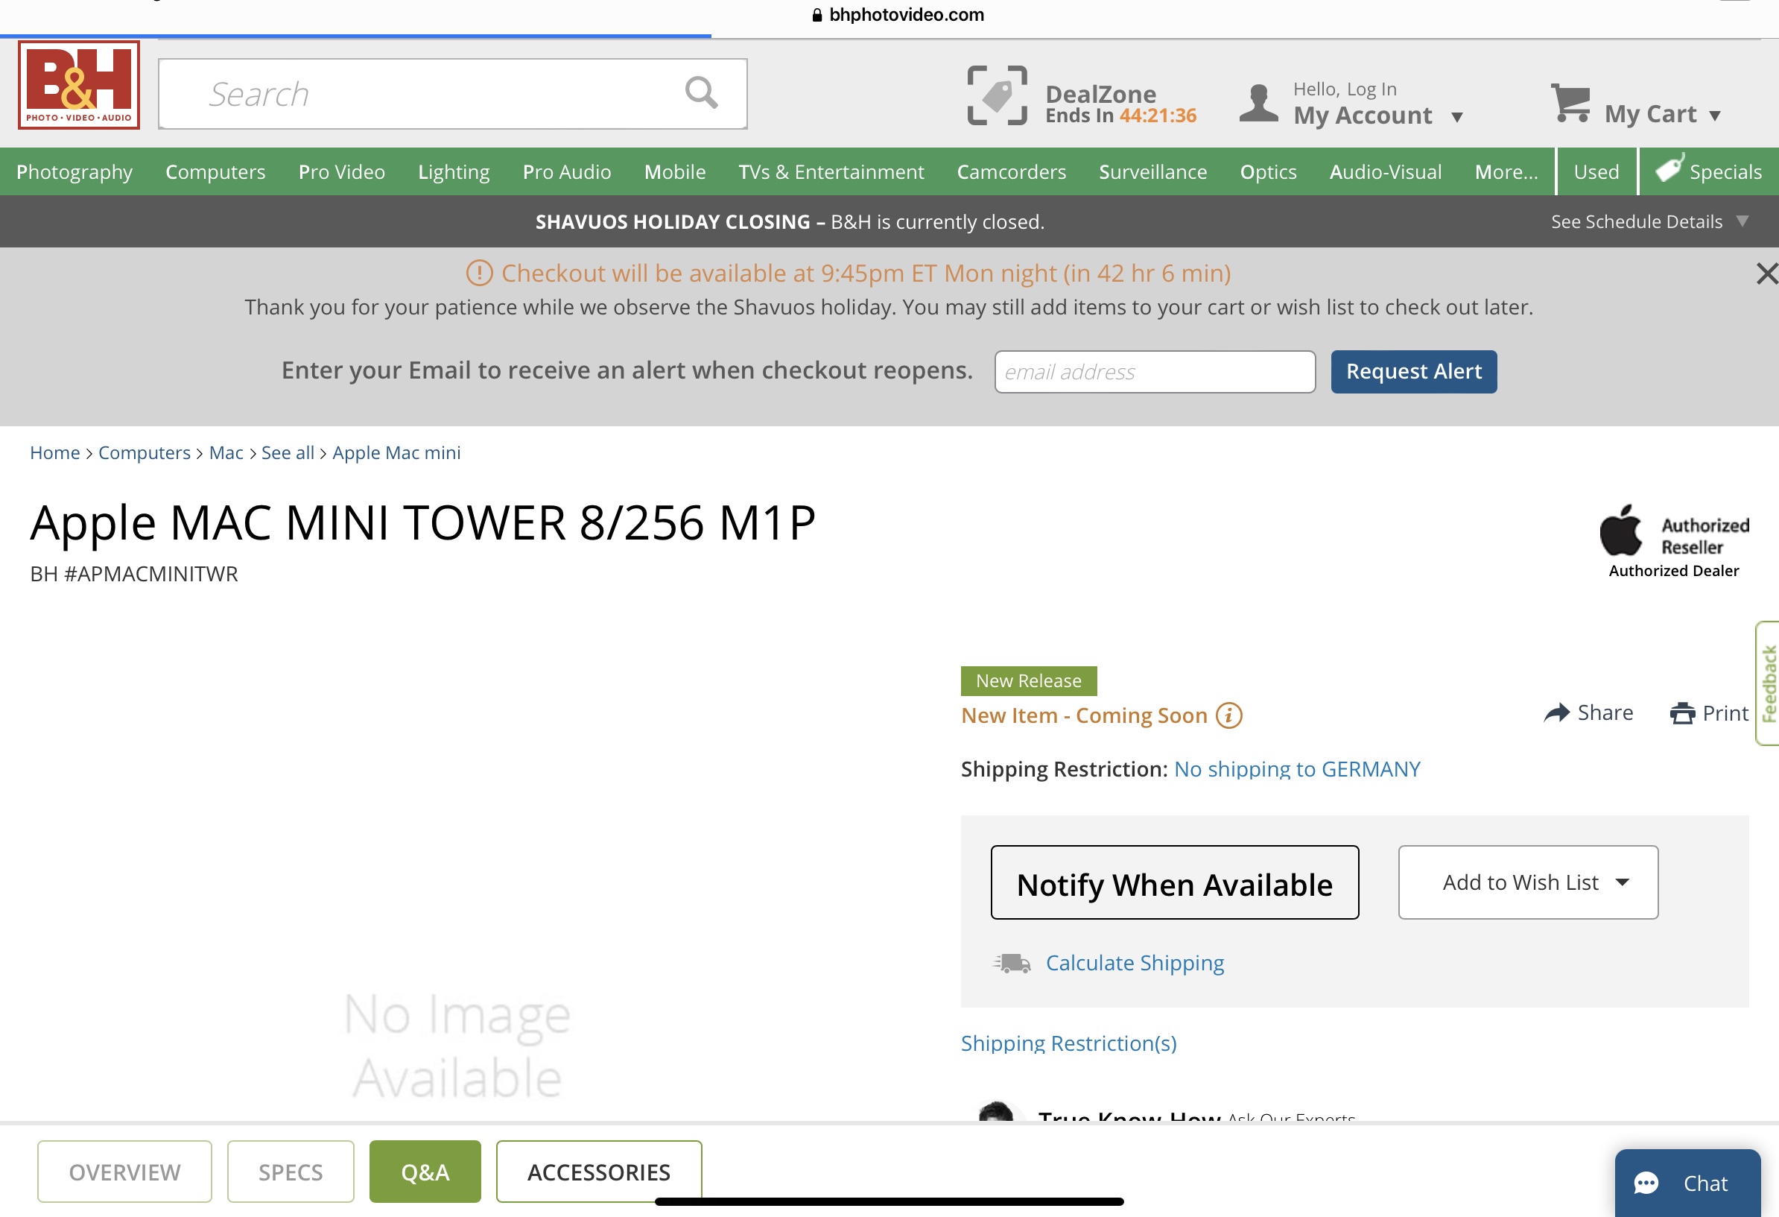1779x1217 pixels.
Task: Open the Pro Video menu
Action: pos(341,171)
